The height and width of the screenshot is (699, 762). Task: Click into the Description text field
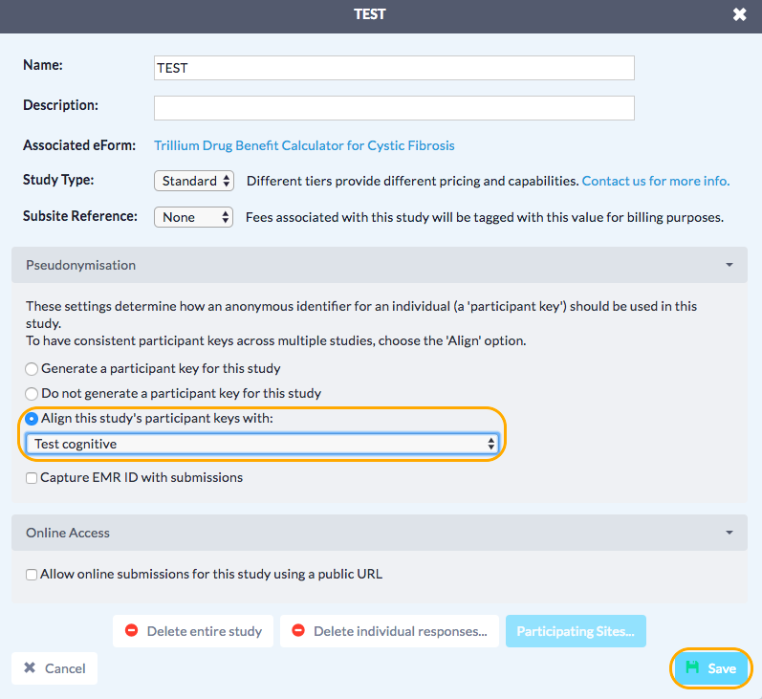[394, 108]
